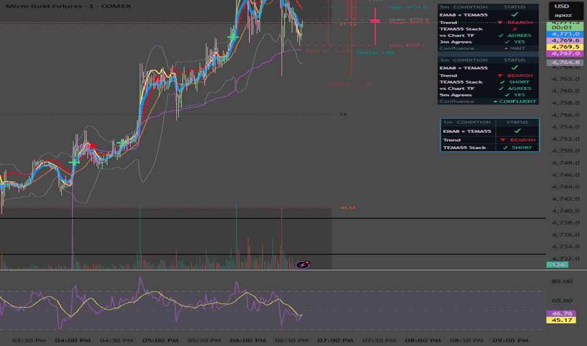Click the green countdown label 00:01
Image resolution: width=587 pixels, height=346 pixels.
(x=562, y=28)
